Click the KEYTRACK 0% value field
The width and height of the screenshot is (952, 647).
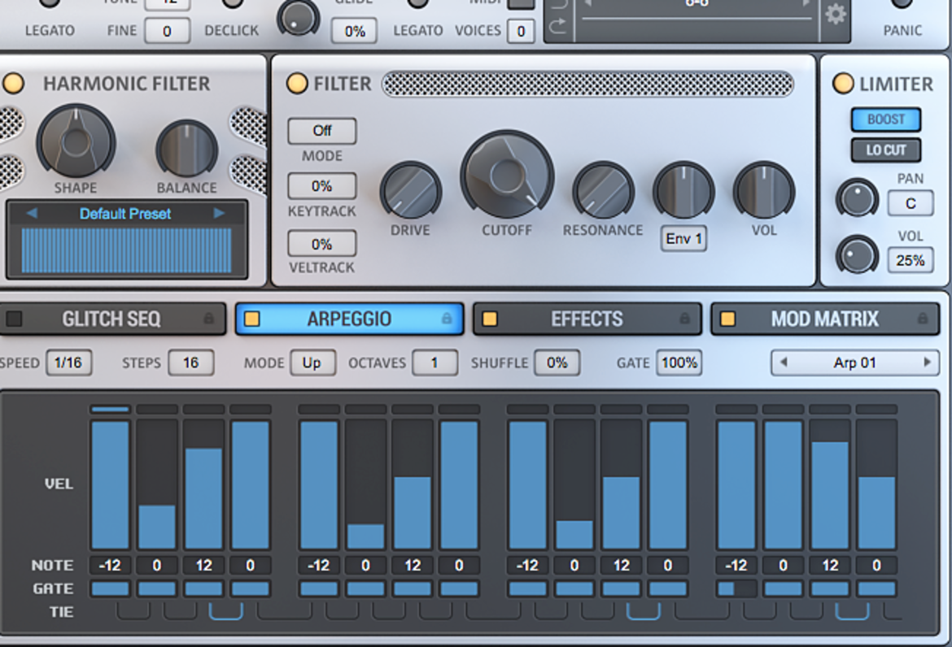[321, 186]
